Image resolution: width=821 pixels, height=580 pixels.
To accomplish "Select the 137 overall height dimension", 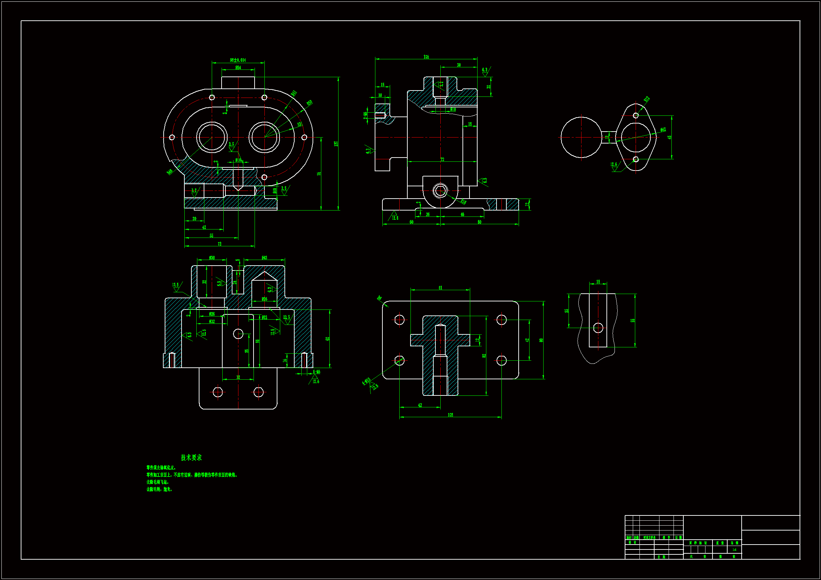I will [x=336, y=144].
